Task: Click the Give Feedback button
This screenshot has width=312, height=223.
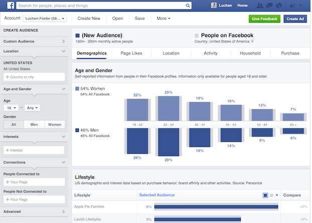Action: (264, 19)
